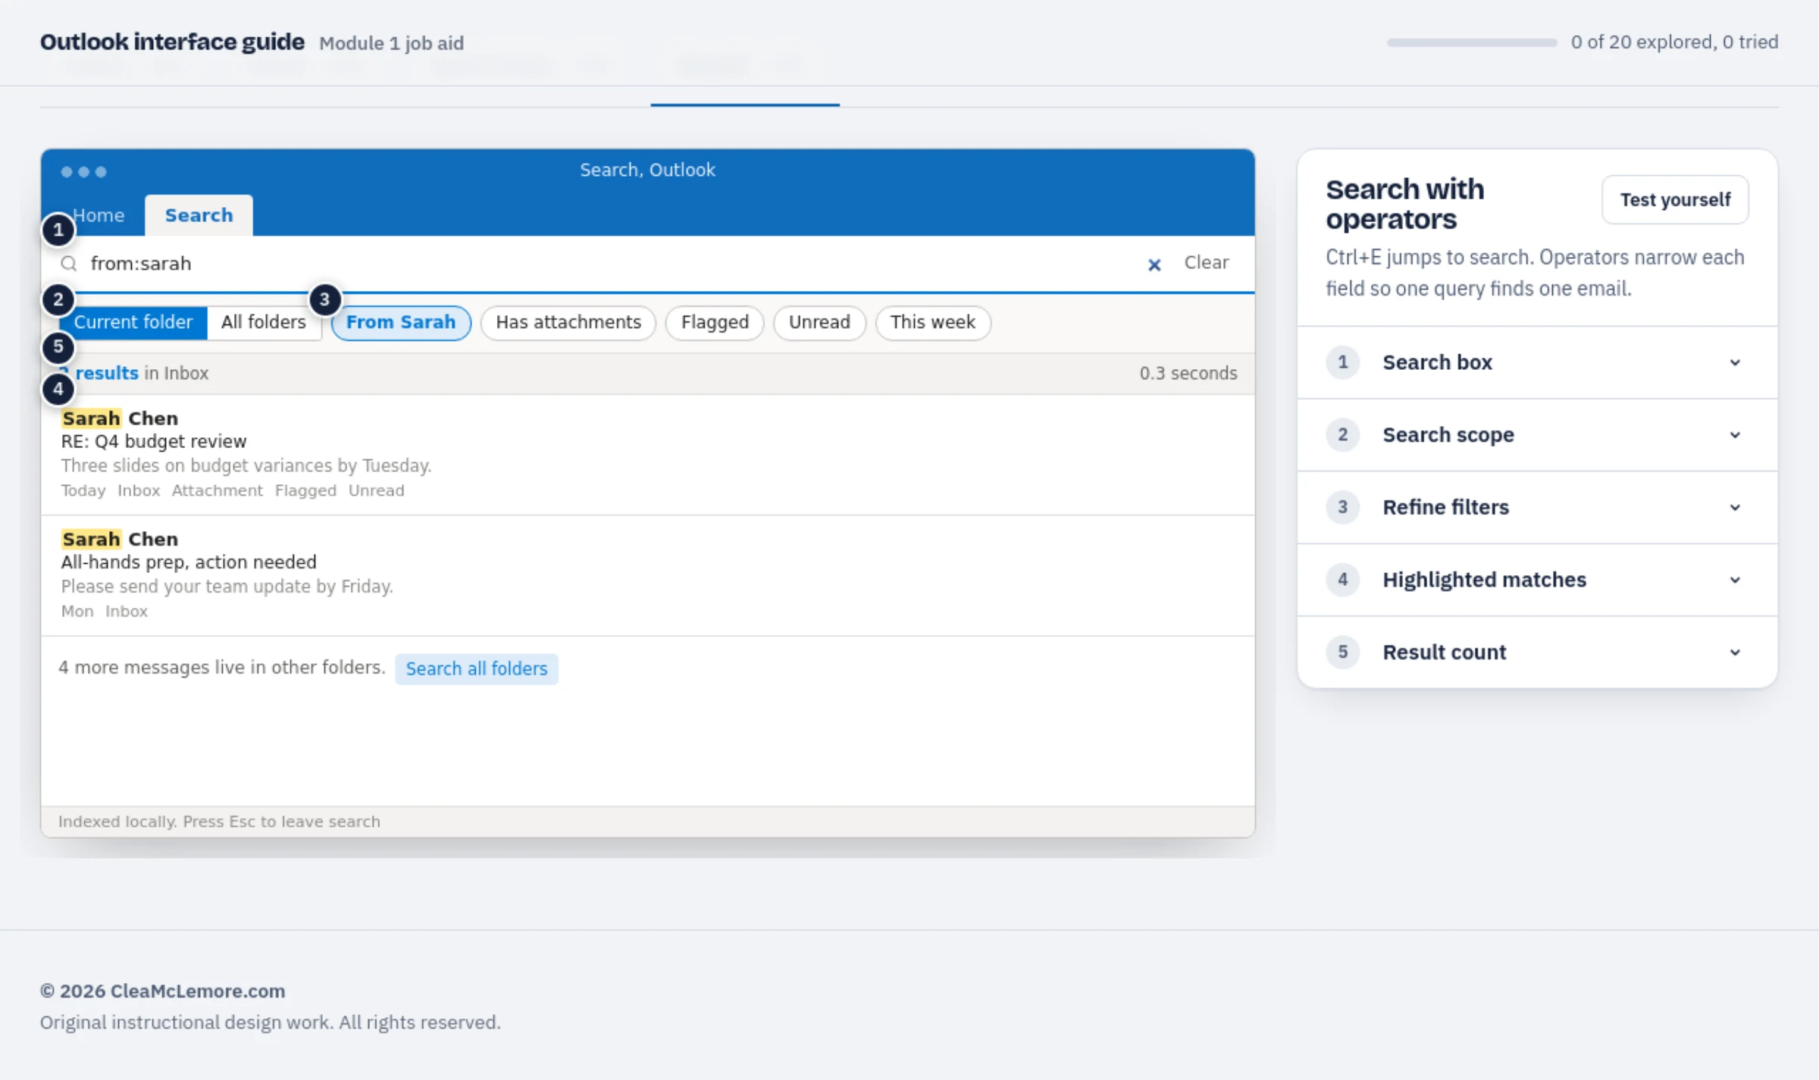
Task: Click the Outlook interface guide title
Action: click(x=172, y=42)
